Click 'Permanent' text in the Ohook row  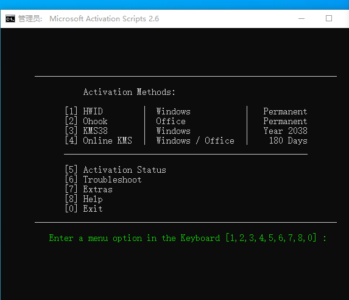pos(285,121)
